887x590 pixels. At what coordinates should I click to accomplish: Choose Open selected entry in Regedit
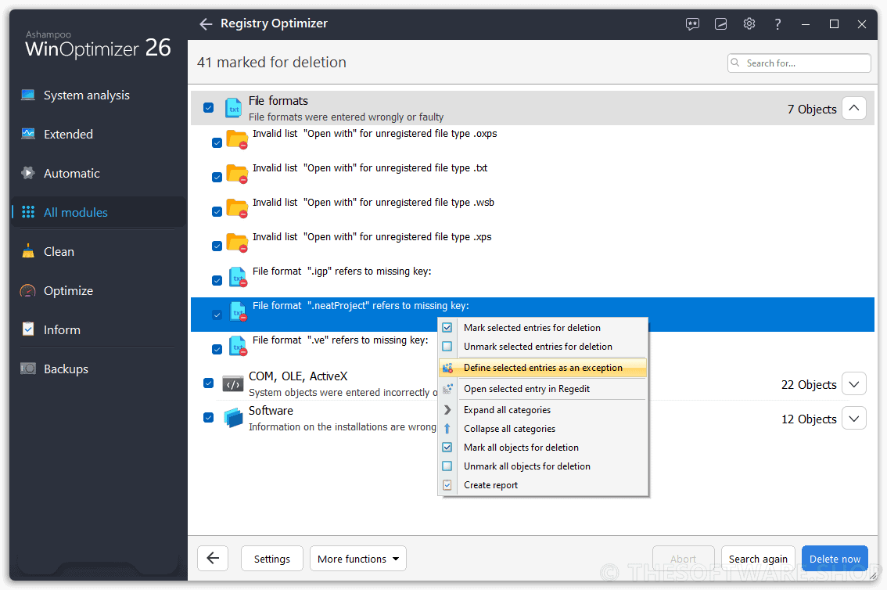click(x=543, y=389)
